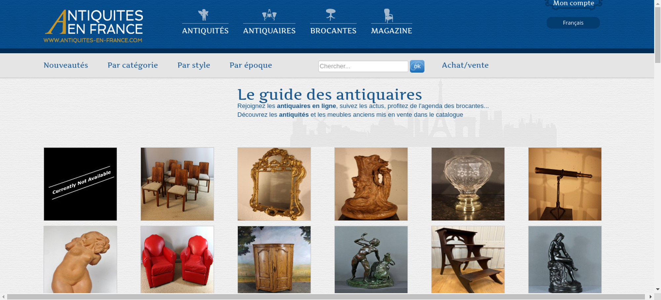Click the scroll left arrow at bottom
This screenshot has width=661, height=300.
pyautogui.click(x=3, y=297)
